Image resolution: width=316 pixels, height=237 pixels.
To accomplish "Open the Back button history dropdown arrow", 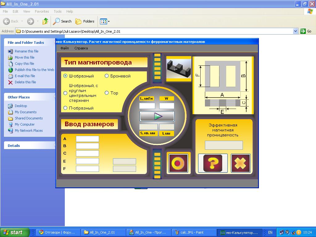I will point(22,21).
